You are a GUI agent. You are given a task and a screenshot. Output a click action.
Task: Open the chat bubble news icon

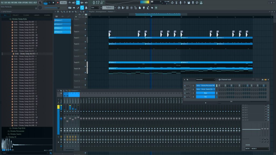197,3
